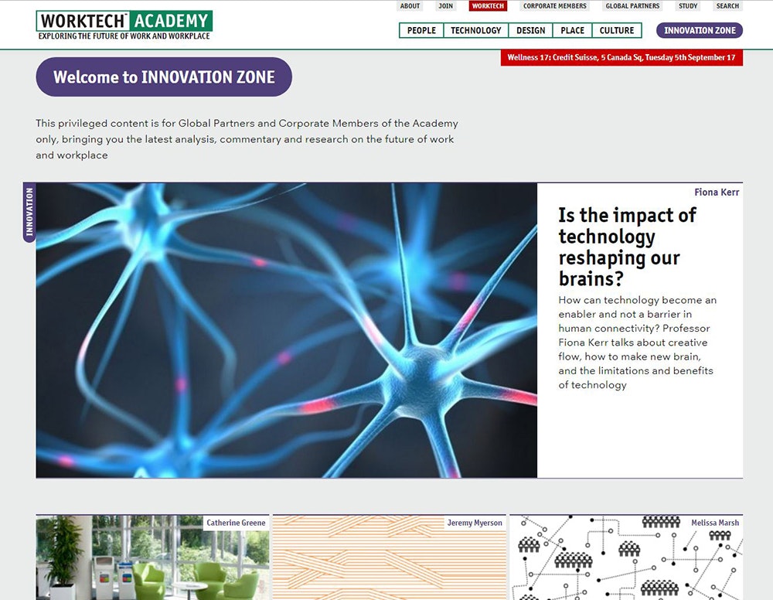Open the Design category tab
This screenshot has height=600, width=773.
click(x=531, y=31)
